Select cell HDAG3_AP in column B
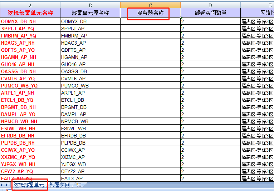The image size is (274, 191). (90, 43)
